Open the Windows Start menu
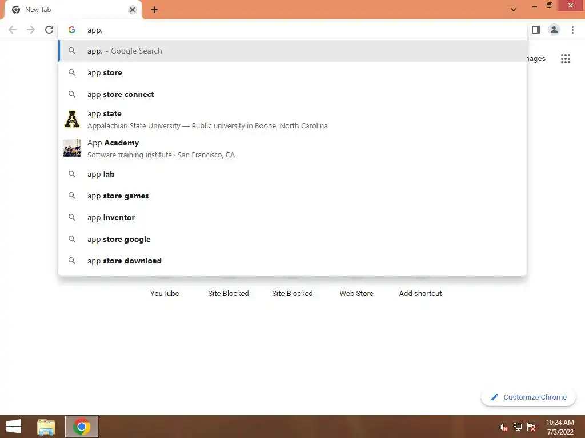Screen dimensions: 585x438 pos(14,427)
